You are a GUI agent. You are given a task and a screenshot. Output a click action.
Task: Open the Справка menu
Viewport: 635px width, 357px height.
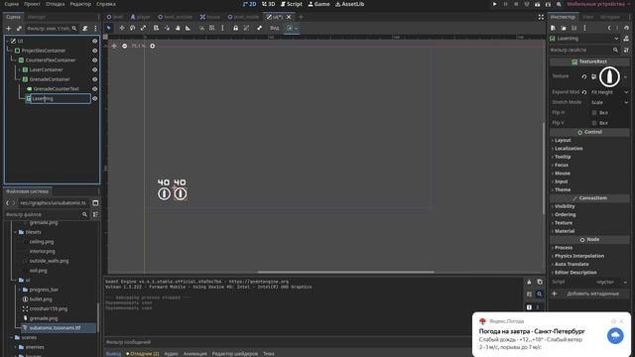click(x=106, y=4)
